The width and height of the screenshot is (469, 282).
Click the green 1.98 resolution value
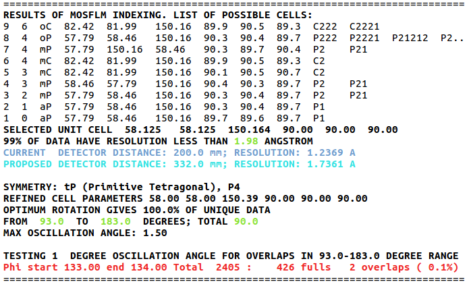tap(246, 141)
